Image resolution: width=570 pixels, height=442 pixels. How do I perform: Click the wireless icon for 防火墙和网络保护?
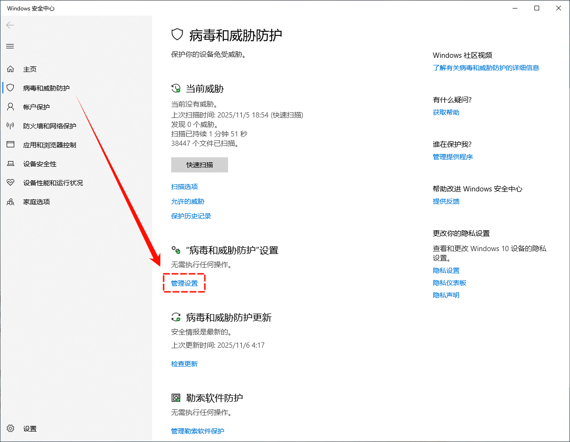pos(10,126)
